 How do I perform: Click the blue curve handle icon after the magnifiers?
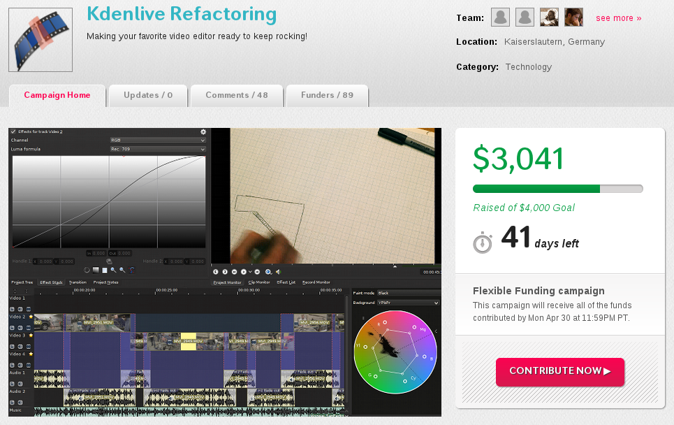[132, 270]
